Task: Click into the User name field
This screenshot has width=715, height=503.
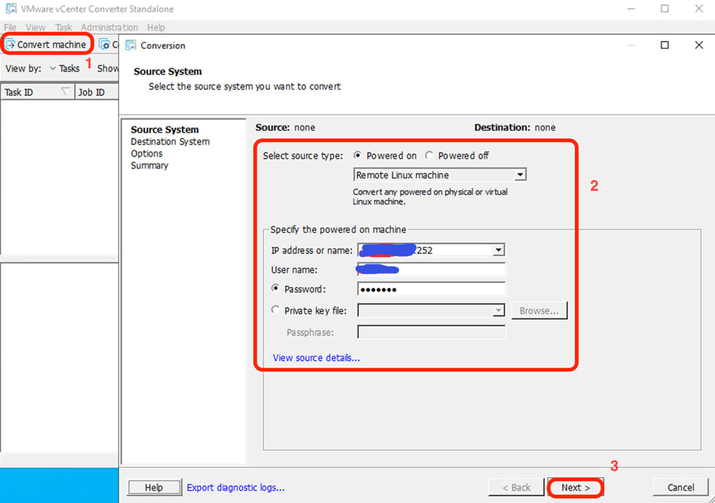Action: (x=431, y=269)
